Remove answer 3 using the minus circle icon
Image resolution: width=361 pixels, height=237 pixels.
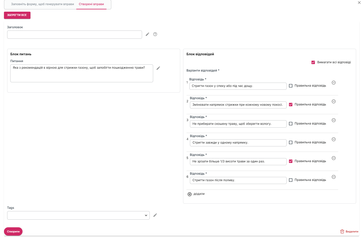pos(334,120)
